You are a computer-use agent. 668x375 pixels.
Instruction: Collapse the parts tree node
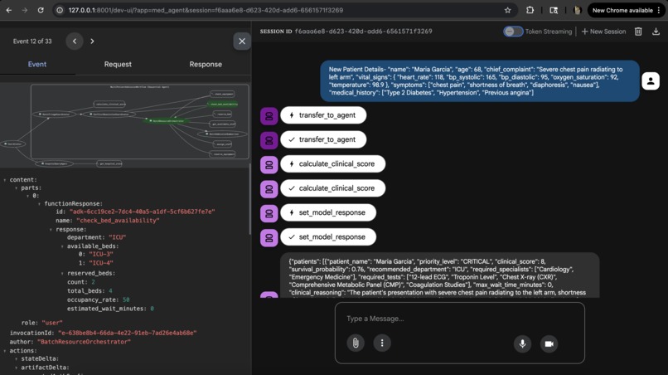coord(17,187)
